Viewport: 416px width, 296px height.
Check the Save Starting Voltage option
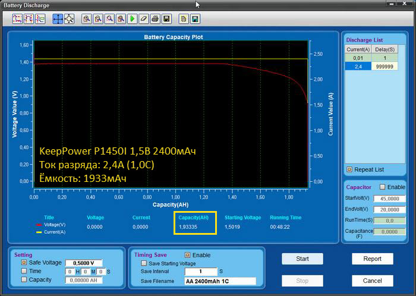[x=143, y=263]
